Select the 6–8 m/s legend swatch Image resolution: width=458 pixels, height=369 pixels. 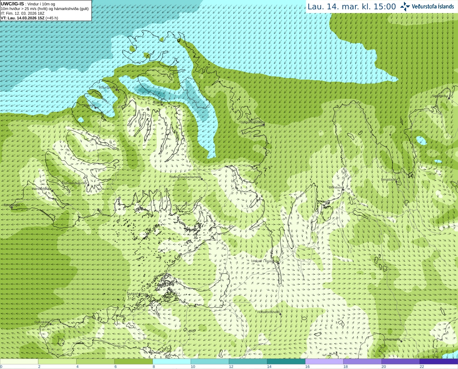[133, 361]
